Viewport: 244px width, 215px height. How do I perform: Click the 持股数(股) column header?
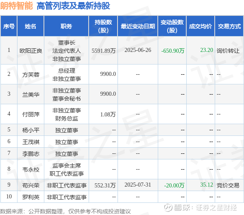pyautogui.click(x=103, y=26)
